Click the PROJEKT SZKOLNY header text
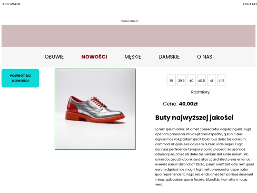 [129, 21]
